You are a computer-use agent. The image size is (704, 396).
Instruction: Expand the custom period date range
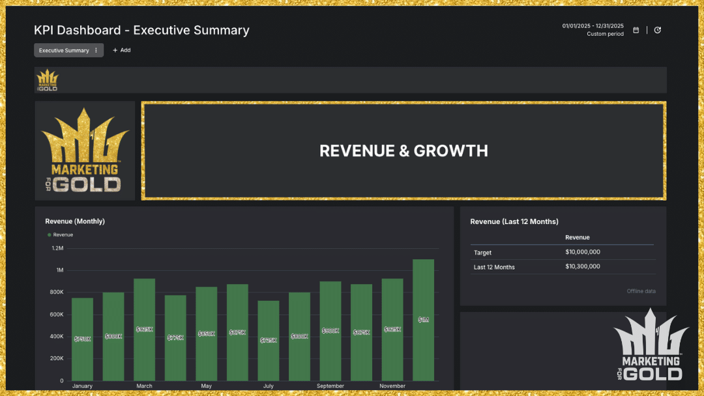click(593, 30)
